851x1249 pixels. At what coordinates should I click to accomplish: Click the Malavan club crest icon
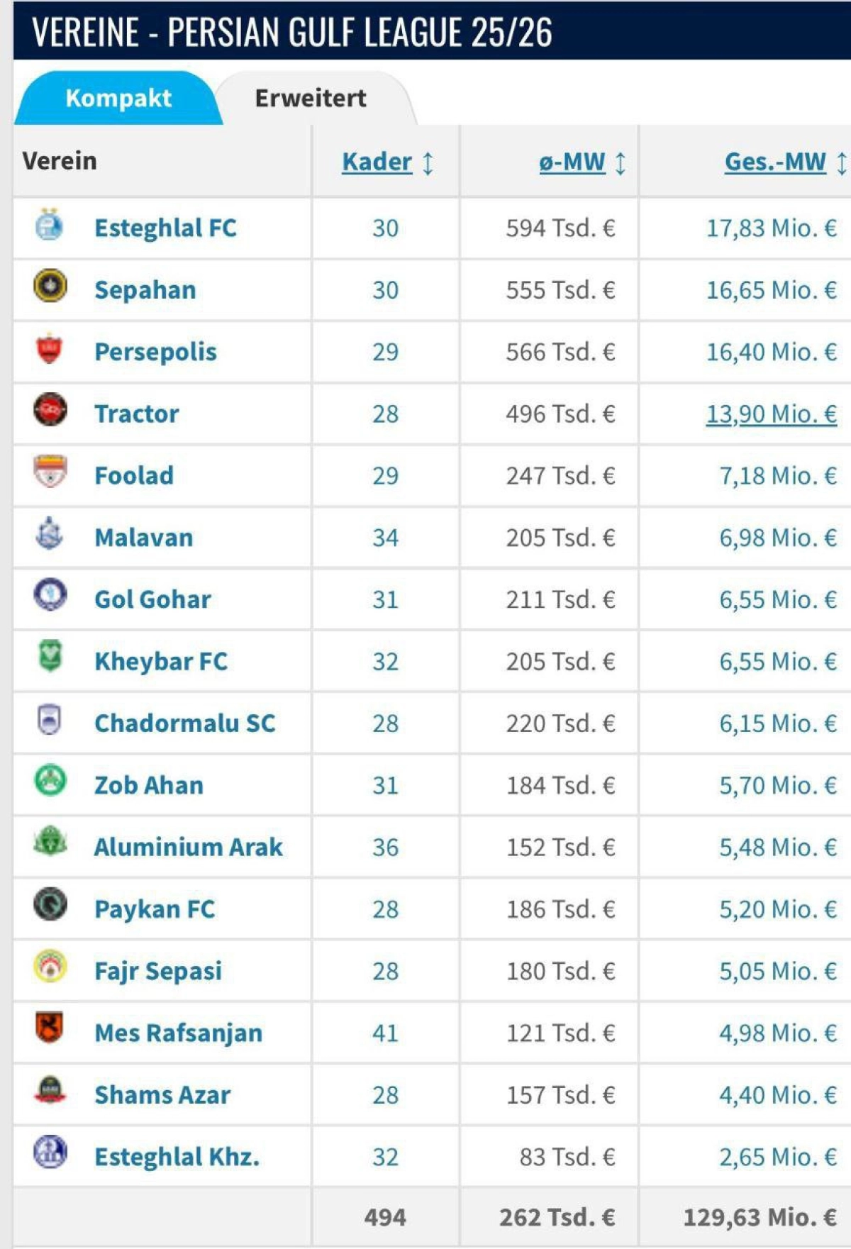[49, 534]
